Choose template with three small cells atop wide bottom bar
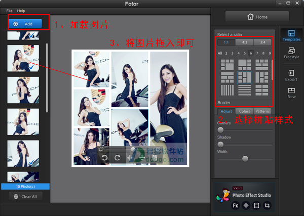This screenshot has width=304, height=216. tap(261, 65)
